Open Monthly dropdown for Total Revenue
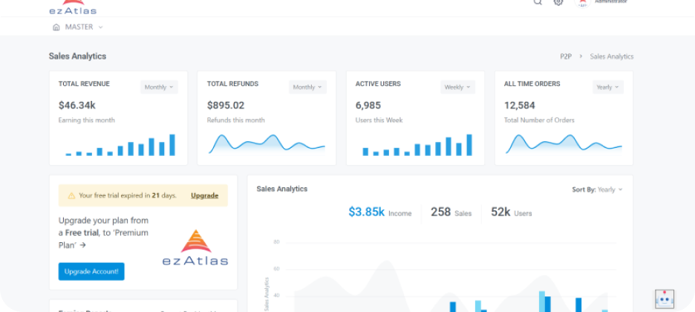This screenshot has width=695, height=312. pos(159,87)
